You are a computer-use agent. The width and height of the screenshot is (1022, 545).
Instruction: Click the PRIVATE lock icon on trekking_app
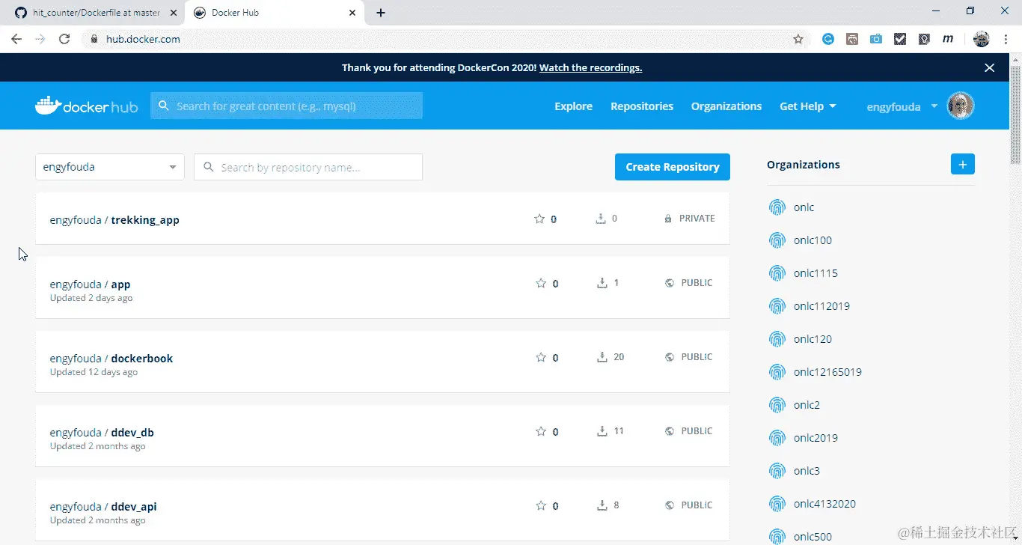668,218
